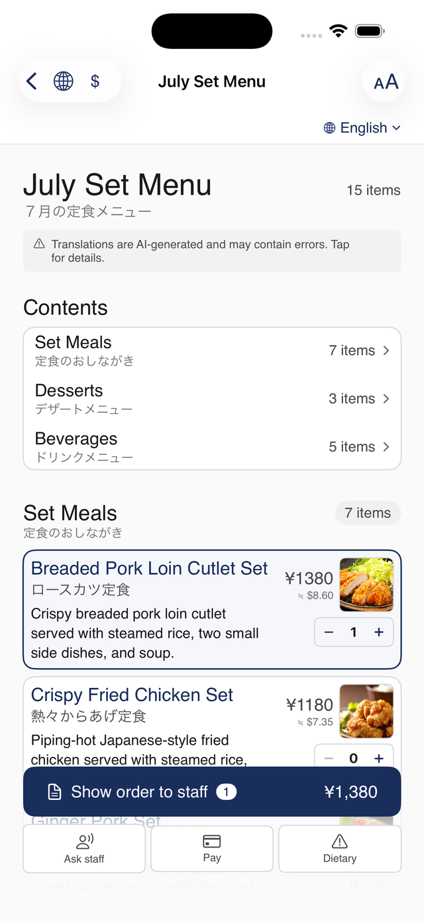Tap the back arrow icon

32,81
